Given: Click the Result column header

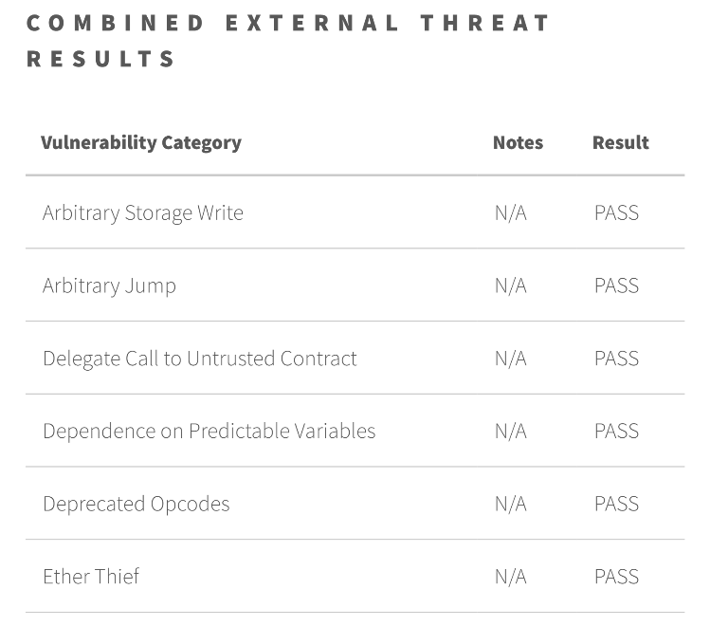Looking at the screenshot, I should (620, 142).
